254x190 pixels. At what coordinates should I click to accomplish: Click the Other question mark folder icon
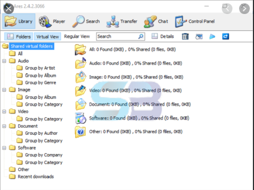[x=80, y=132]
